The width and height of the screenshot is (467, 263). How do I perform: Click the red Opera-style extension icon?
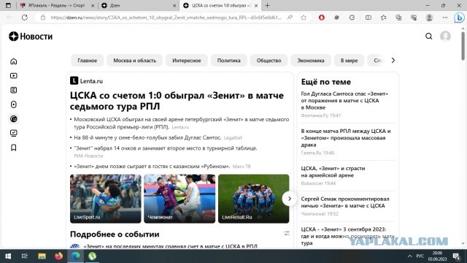pos(321,18)
